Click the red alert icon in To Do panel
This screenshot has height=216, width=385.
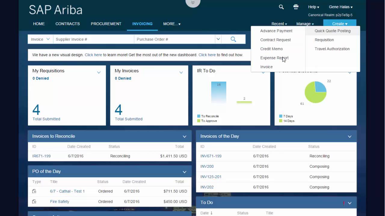coord(344,203)
